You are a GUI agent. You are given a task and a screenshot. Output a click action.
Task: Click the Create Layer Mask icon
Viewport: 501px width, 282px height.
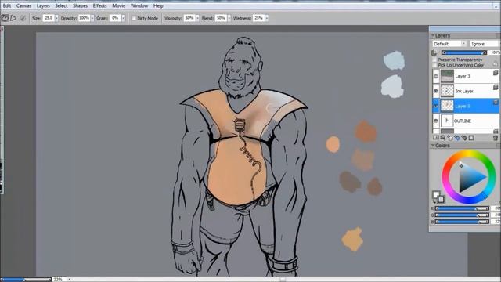471,138
